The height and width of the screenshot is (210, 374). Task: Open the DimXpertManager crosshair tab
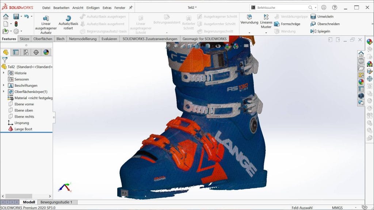[x=36, y=52]
